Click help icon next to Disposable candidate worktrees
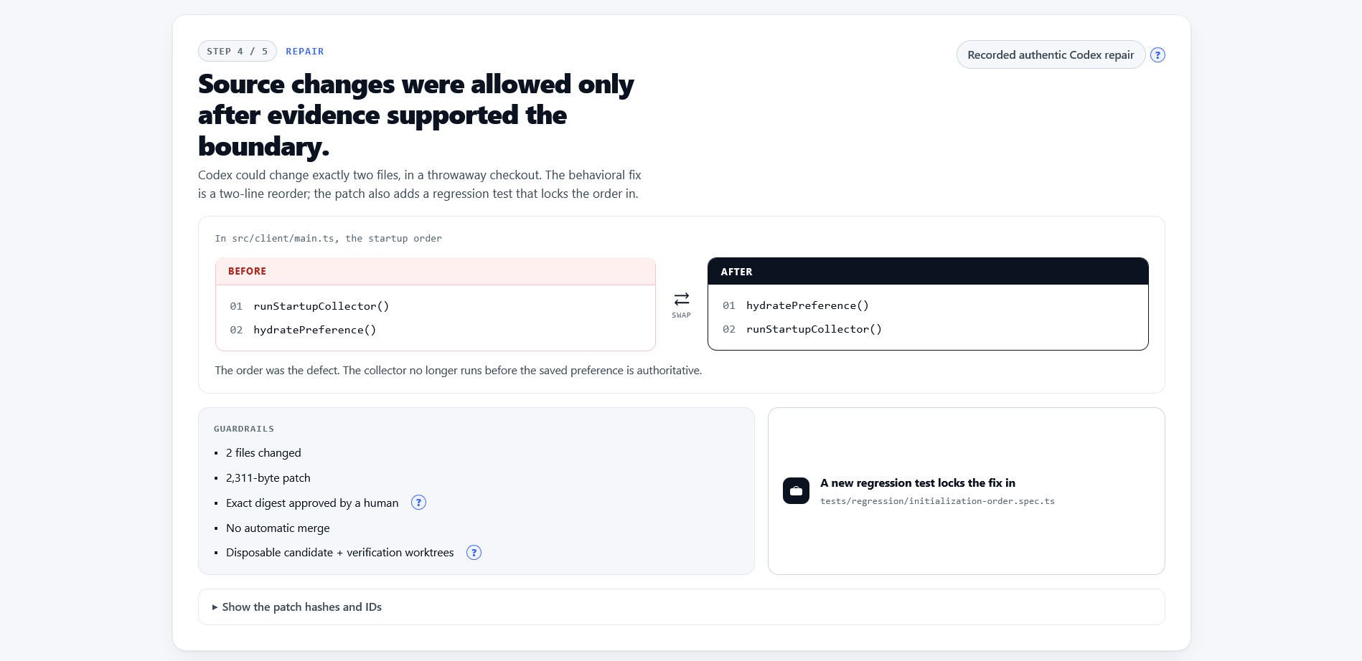The width and height of the screenshot is (1362, 661). 474,553
